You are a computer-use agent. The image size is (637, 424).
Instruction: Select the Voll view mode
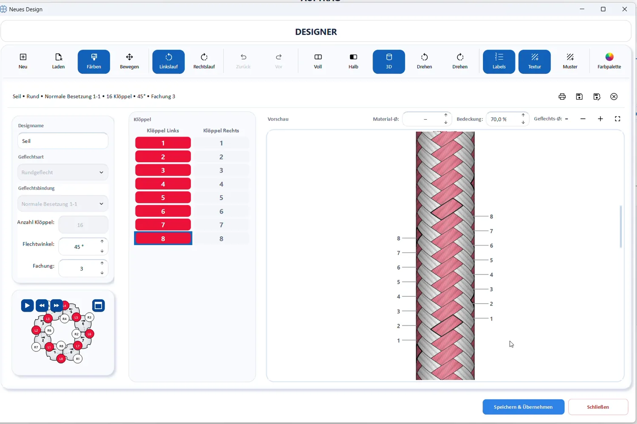tap(318, 61)
